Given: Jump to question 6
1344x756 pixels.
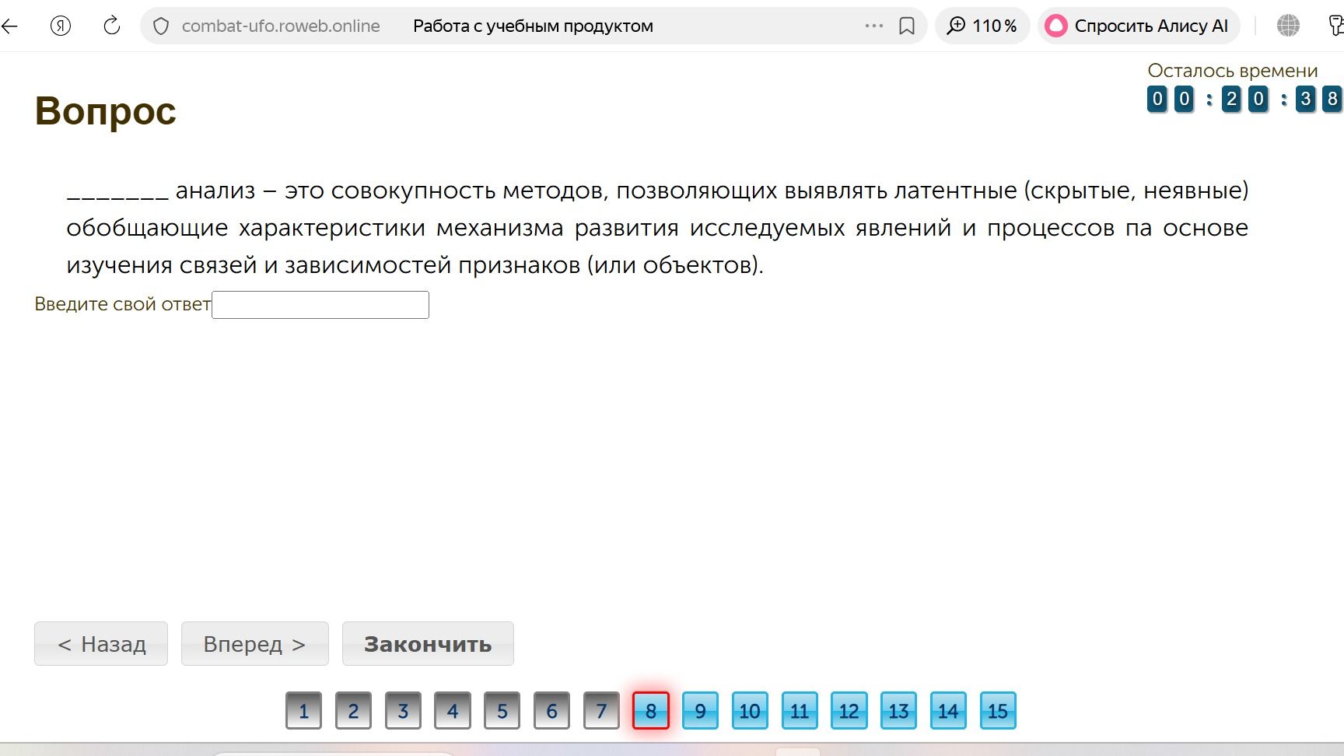Looking at the screenshot, I should coord(551,711).
